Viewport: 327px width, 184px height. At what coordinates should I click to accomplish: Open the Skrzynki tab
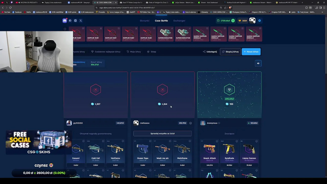pos(144,20)
